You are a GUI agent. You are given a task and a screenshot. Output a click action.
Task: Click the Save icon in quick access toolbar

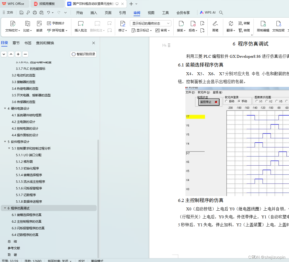point(21,13)
